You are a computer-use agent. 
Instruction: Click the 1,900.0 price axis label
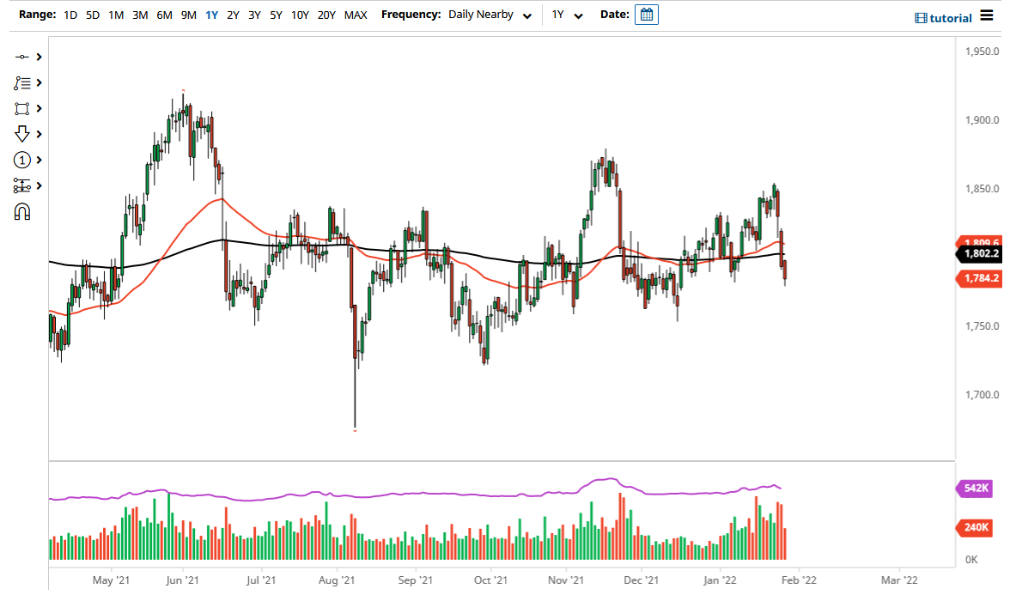(x=982, y=120)
